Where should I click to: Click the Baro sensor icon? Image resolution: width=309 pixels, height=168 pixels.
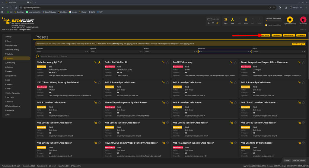click(246, 20)
